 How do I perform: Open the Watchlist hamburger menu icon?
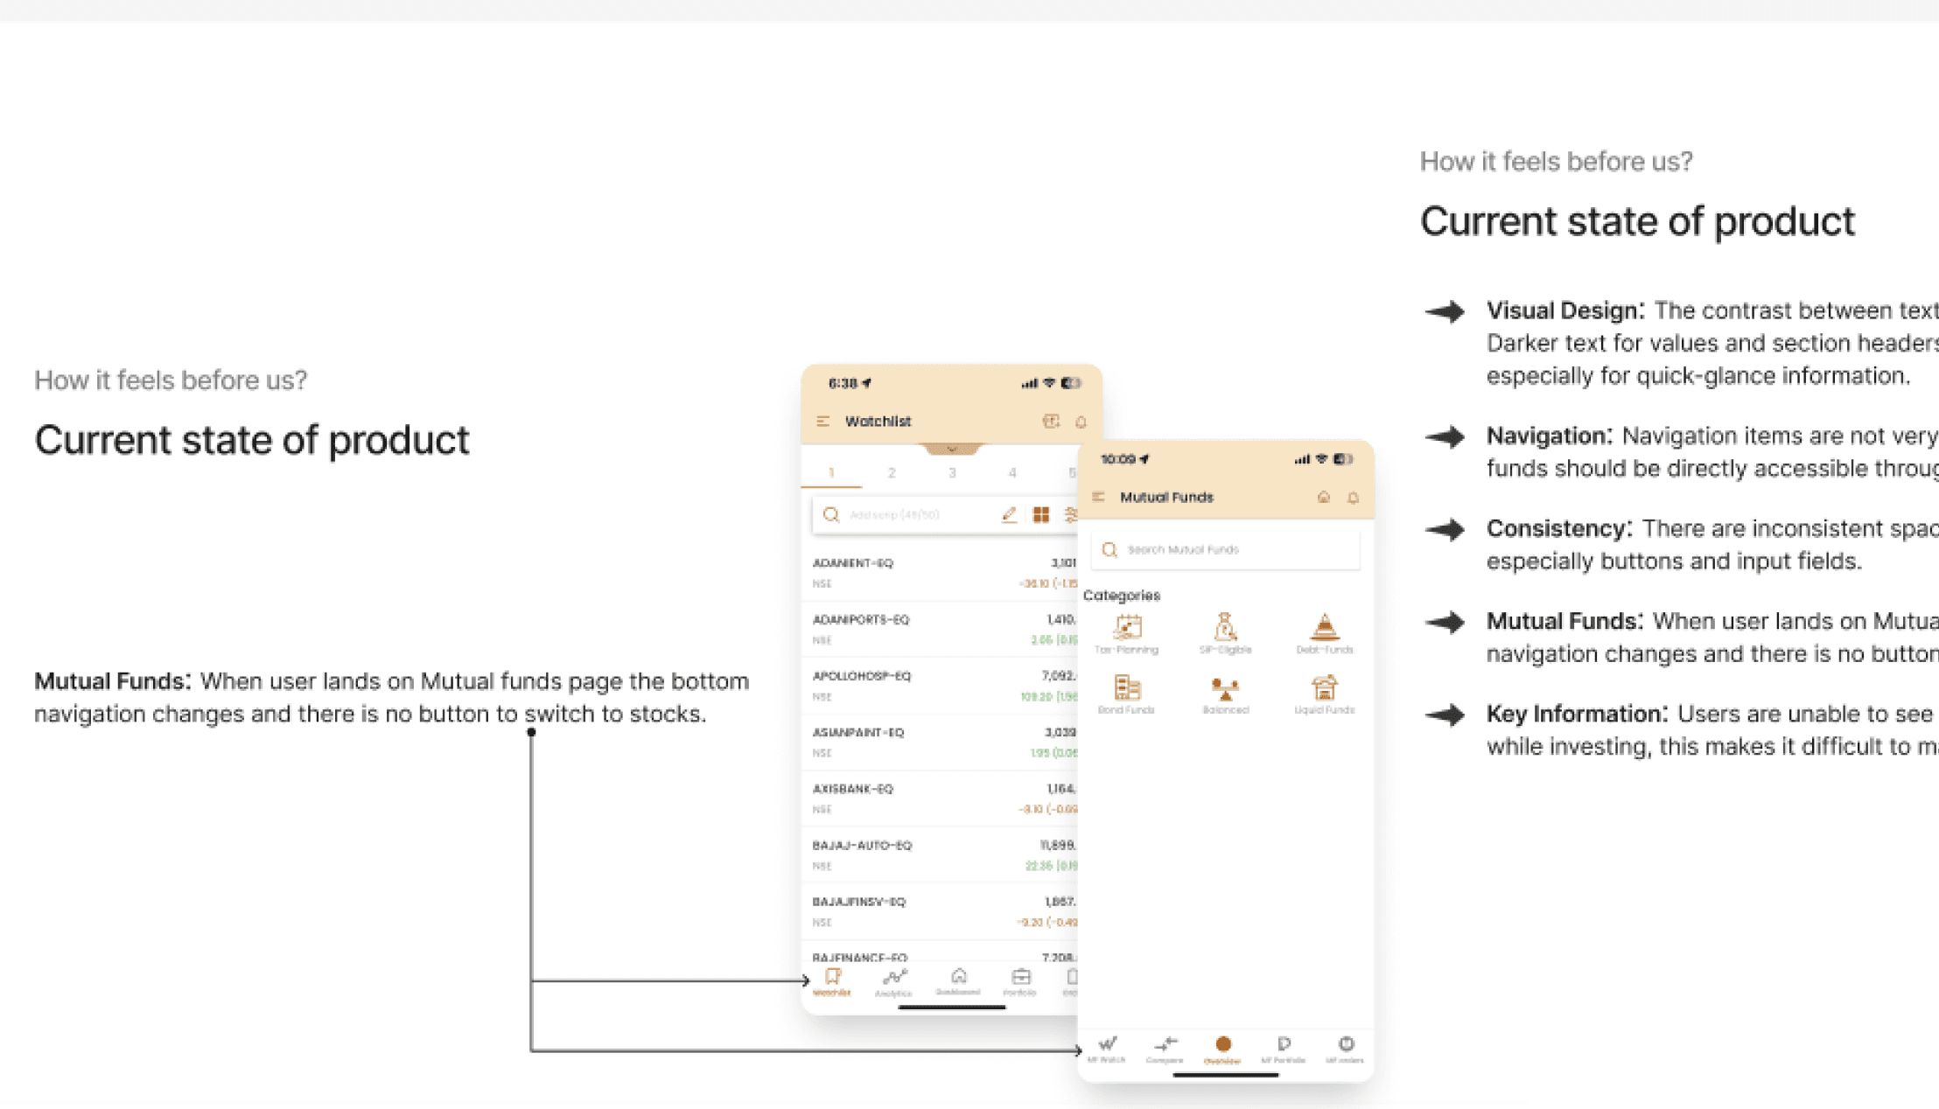point(822,422)
